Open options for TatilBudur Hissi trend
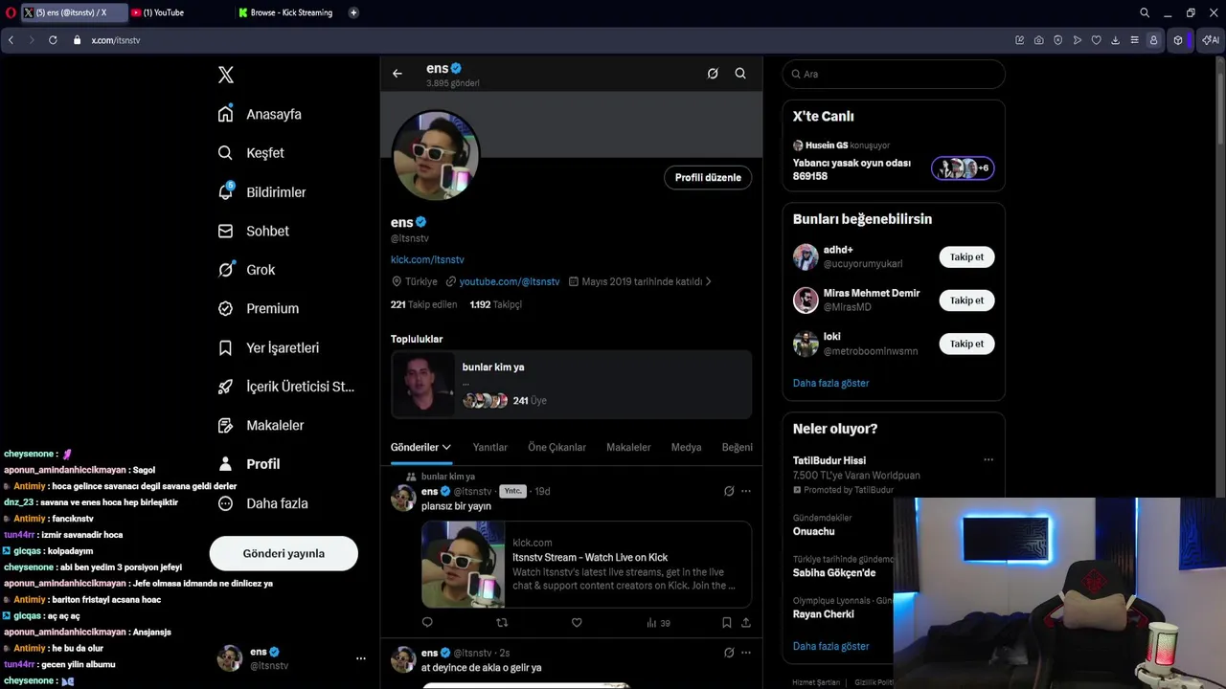The width and height of the screenshot is (1226, 689). point(988,460)
